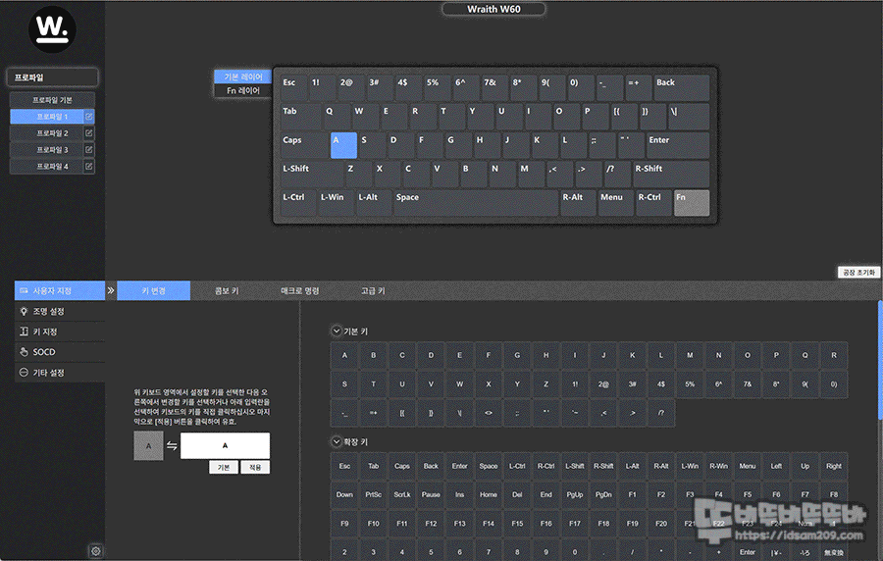Choose Del in the 확장 키 grid
The image size is (883, 561).
point(517,495)
